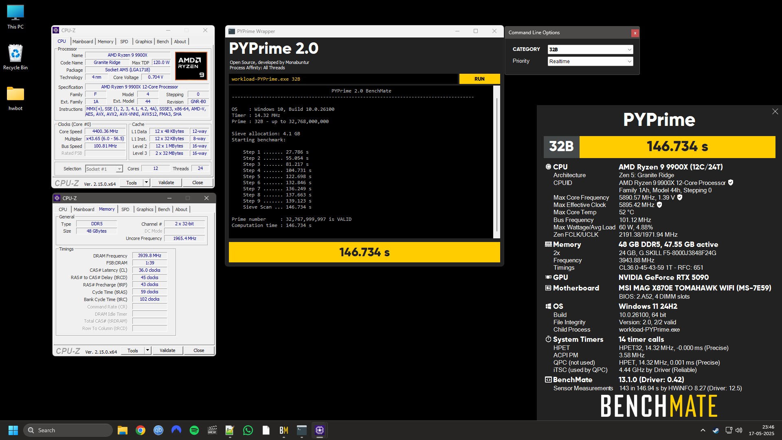The height and width of the screenshot is (440, 782).
Task: Open Socket #1 selection dropdown
Action: [104, 169]
